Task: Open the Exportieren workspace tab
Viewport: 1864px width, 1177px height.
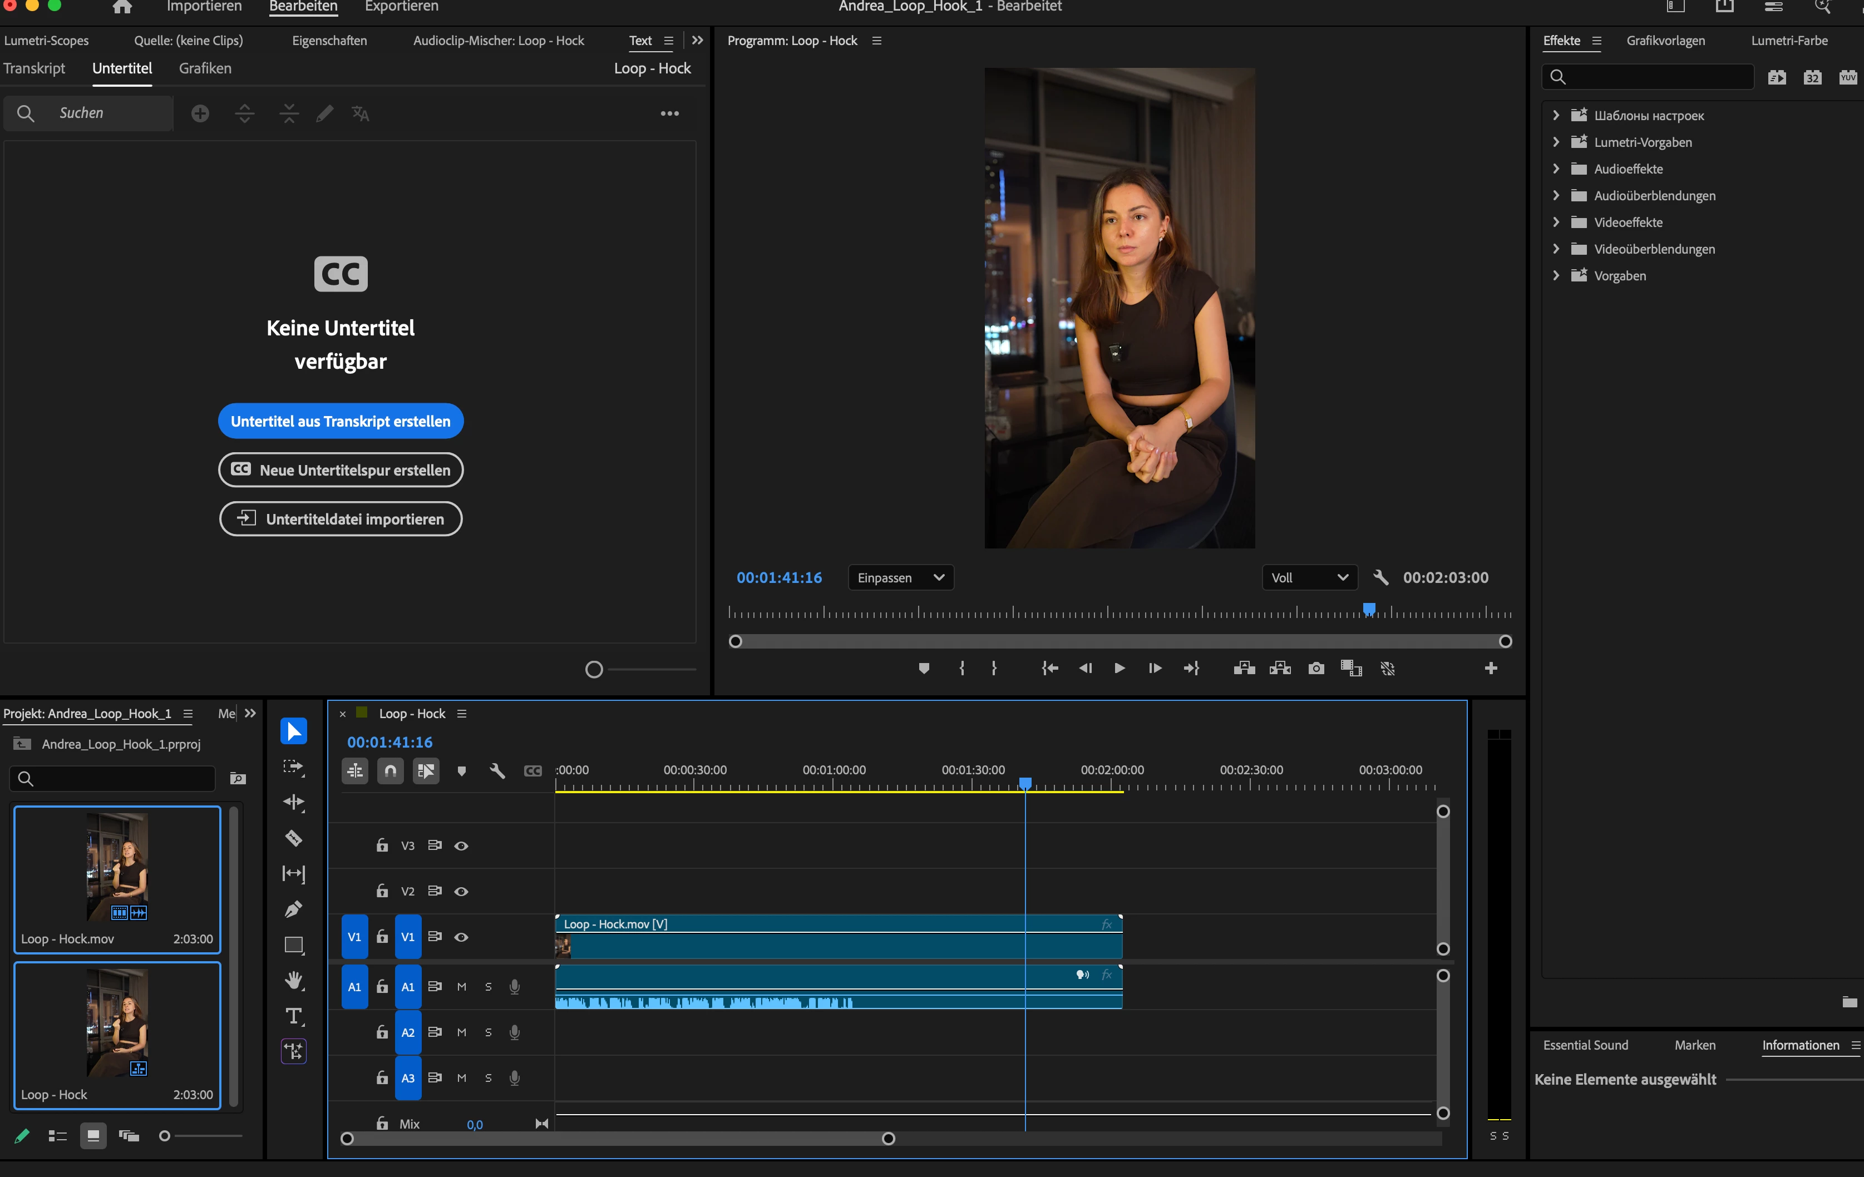Action: [401, 7]
